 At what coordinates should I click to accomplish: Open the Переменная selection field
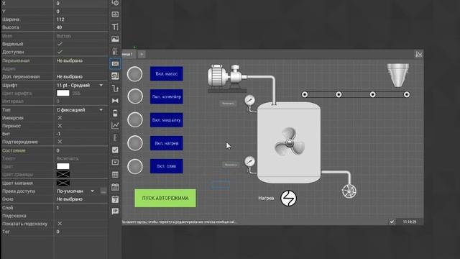pyautogui.click(x=80, y=60)
